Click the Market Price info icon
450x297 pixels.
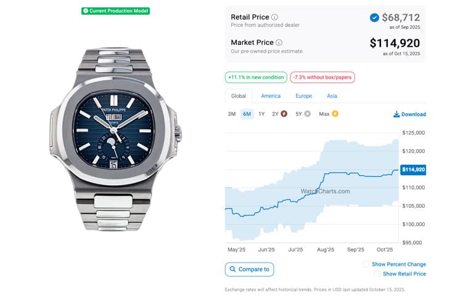279,42
